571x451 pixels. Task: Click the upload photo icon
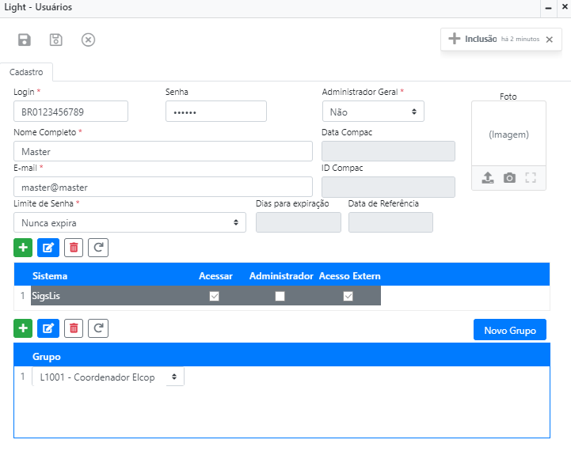click(x=488, y=178)
